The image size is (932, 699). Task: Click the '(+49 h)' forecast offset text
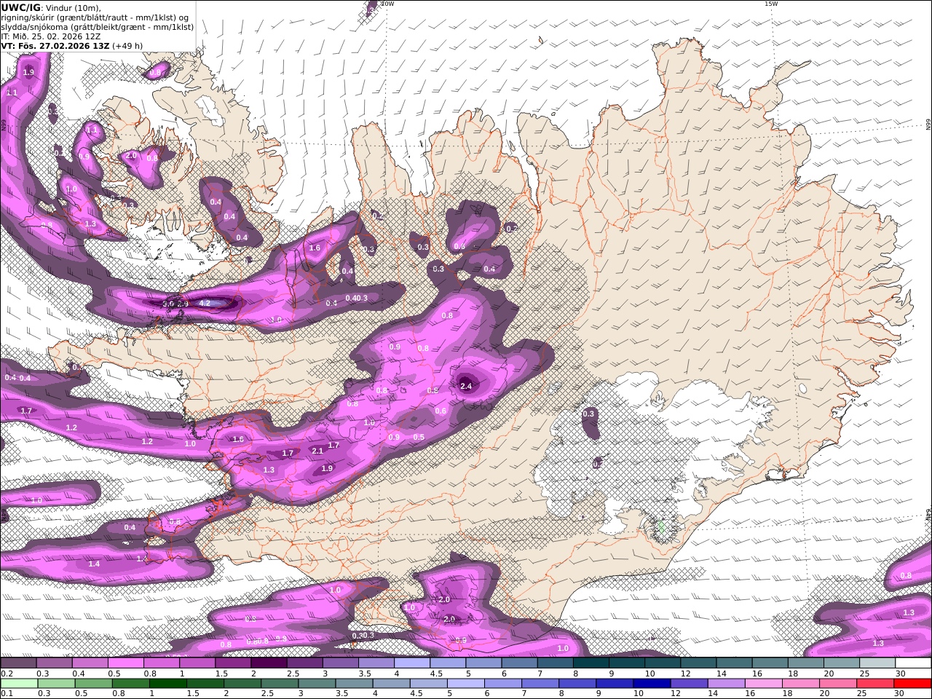coord(127,45)
